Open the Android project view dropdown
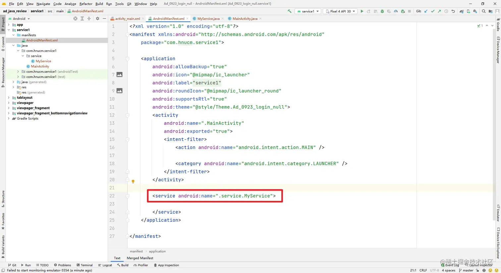The height and width of the screenshot is (273, 501). pyautogui.click(x=19, y=19)
